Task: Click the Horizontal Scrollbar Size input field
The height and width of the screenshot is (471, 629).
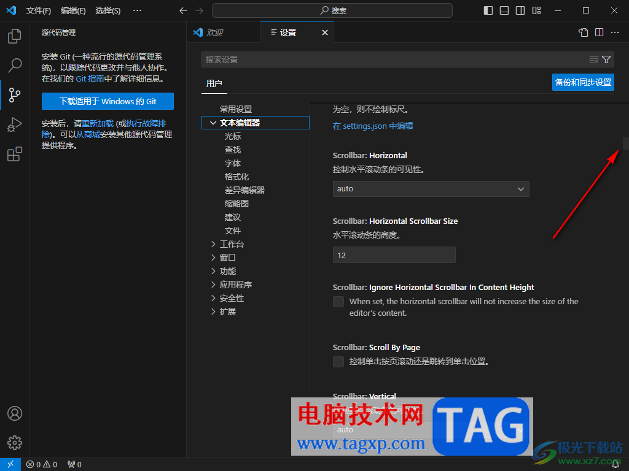Action: coord(394,255)
